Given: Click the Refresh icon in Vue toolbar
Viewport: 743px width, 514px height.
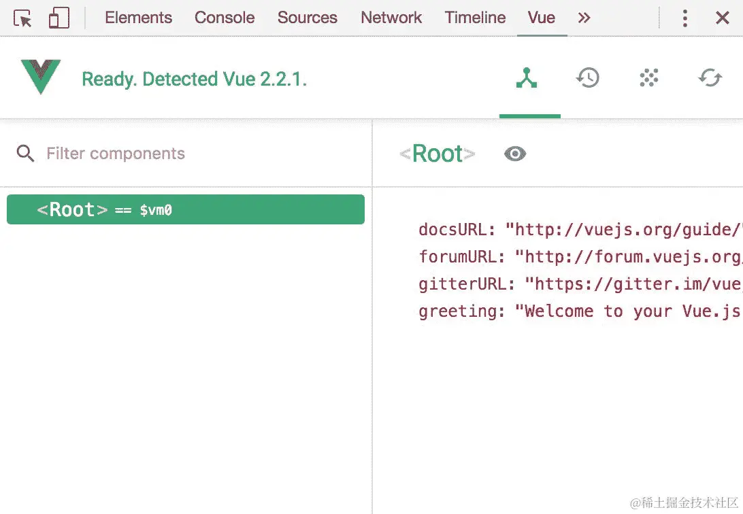Looking at the screenshot, I should pos(710,78).
